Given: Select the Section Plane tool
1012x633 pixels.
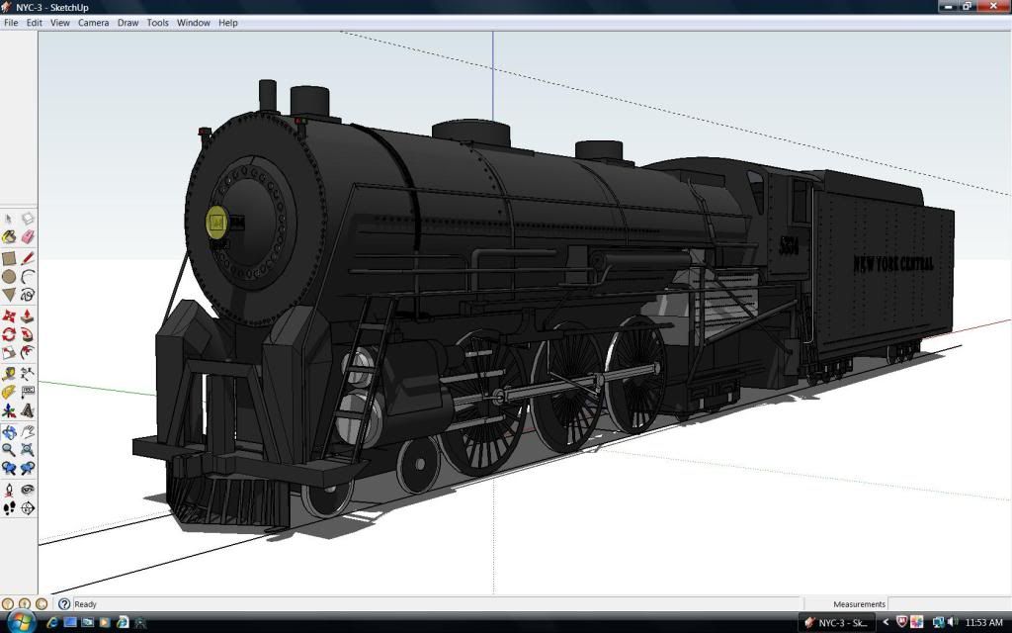Looking at the screenshot, I should (x=27, y=508).
